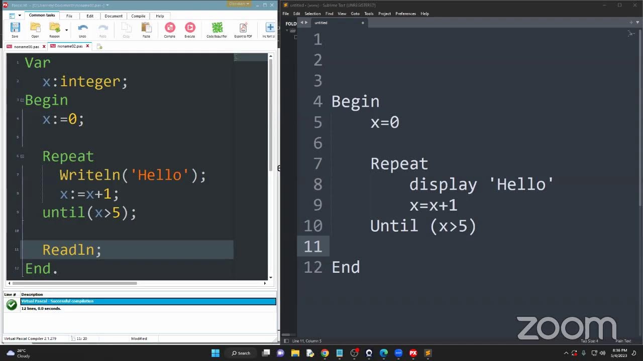Expand the Reopen dropdown arrow

(x=66, y=30)
